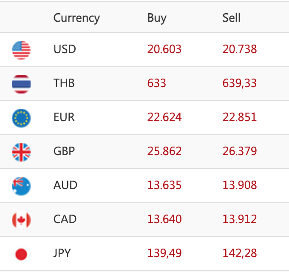Select the USD currency label

[x=65, y=49]
